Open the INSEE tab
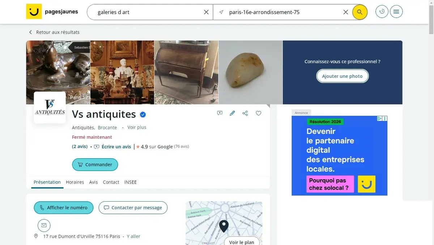Viewport: 434px width, 245px height. (x=131, y=182)
